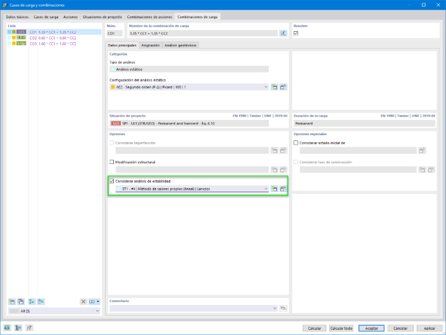Select CO3 1.60 * CC1 + 1.60 * CC2 row
This screenshot has height=335, width=446.
click(x=54, y=43)
